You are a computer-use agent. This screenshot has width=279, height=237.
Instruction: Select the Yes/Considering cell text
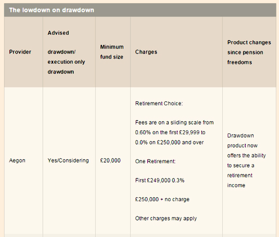coord(68,161)
